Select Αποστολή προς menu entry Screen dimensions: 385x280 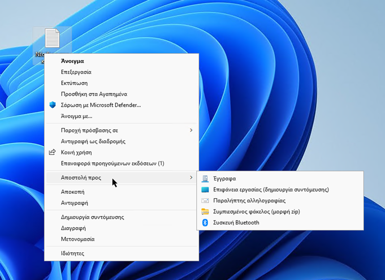pos(122,177)
